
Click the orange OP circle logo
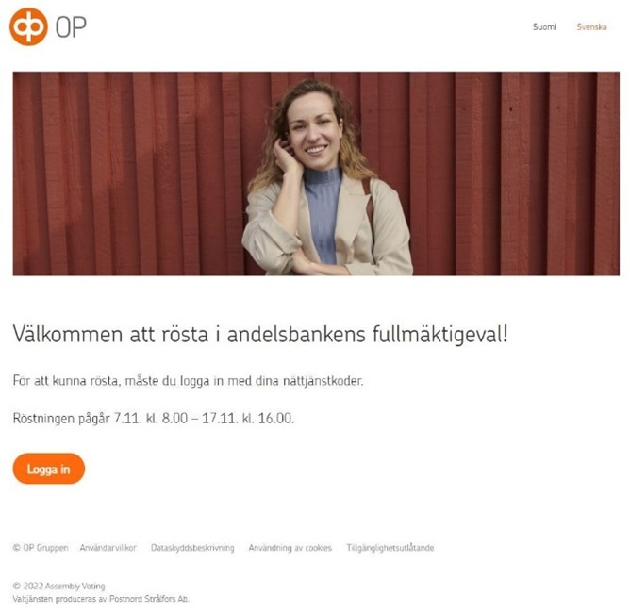coord(28,26)
